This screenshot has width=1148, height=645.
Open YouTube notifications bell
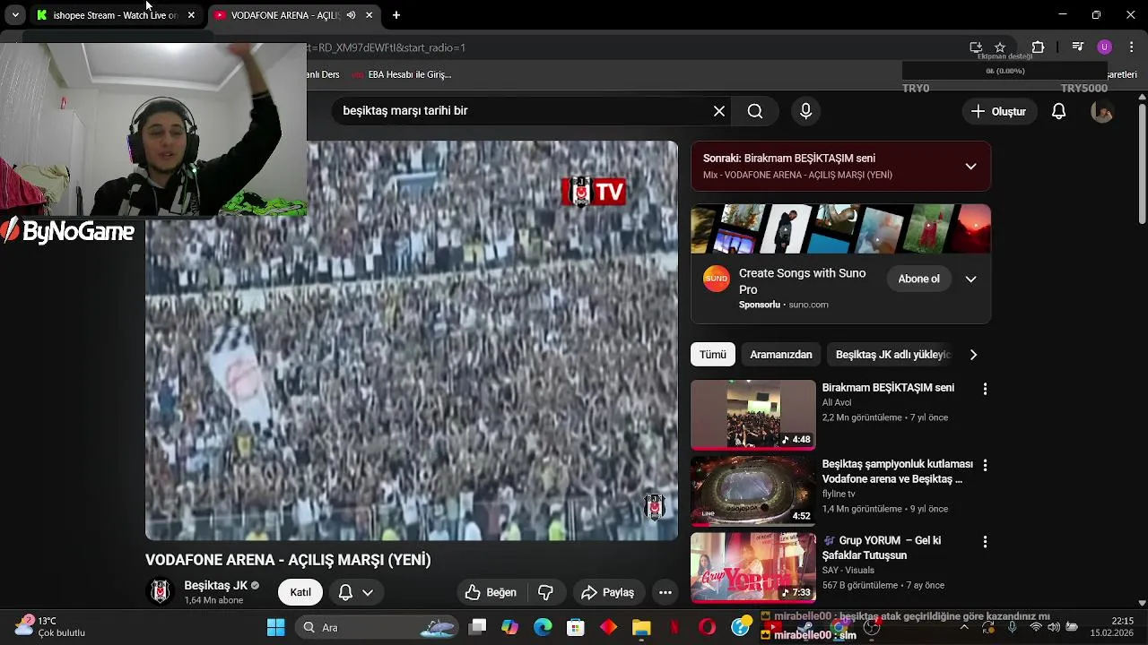point(1058,111)
